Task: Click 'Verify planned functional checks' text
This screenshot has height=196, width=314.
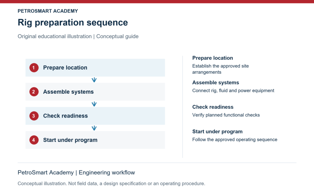Action: (x=226, y=115)
